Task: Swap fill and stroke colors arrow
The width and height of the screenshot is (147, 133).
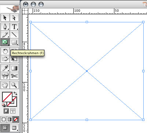Action: (15, 93)
